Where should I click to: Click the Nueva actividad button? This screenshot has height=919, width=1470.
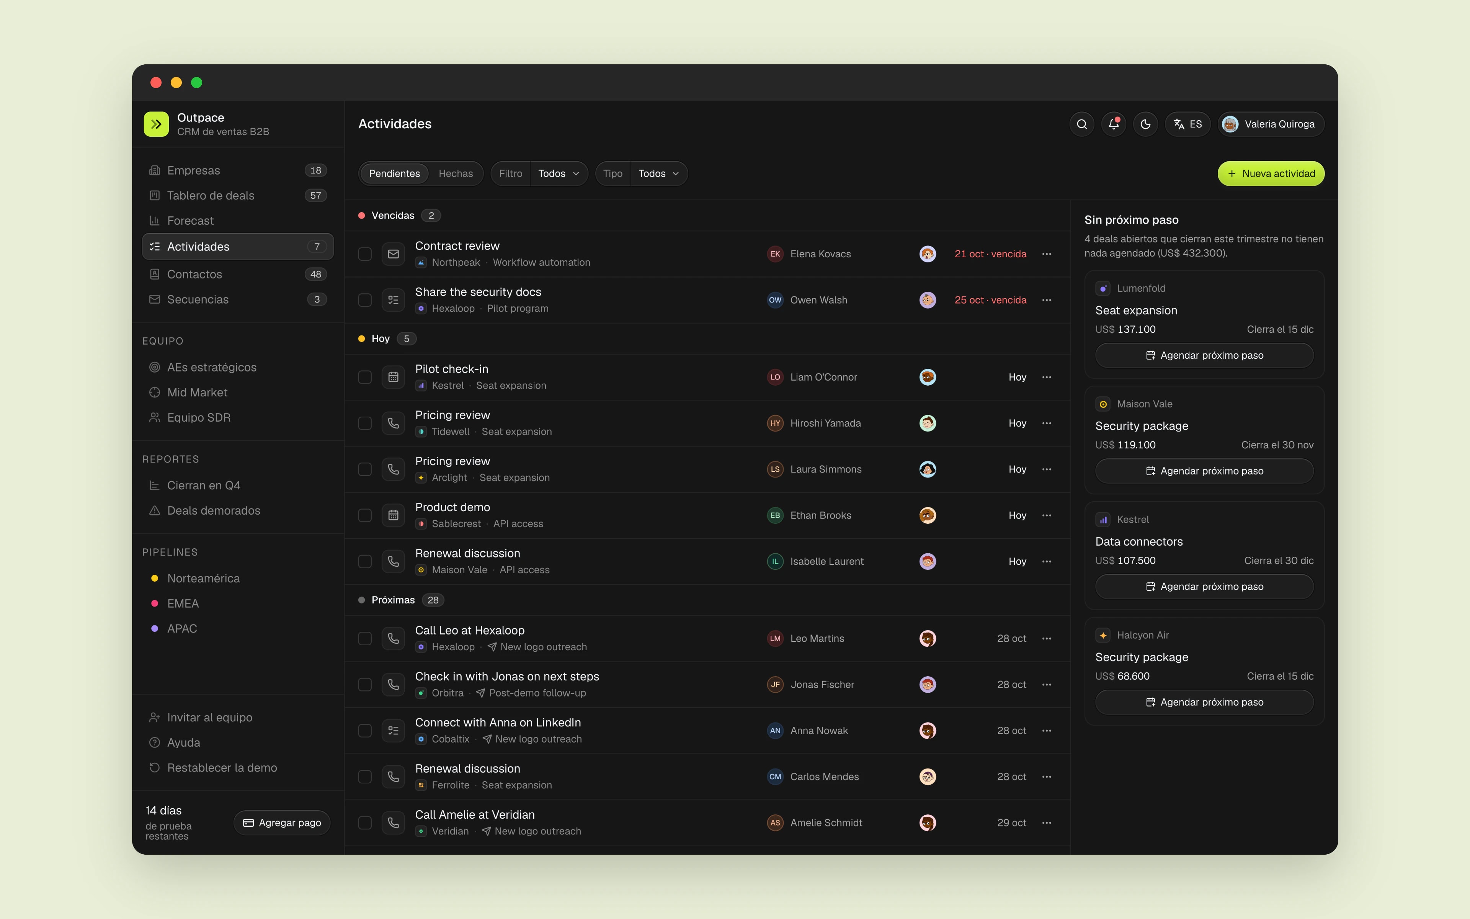(1271, 174)
